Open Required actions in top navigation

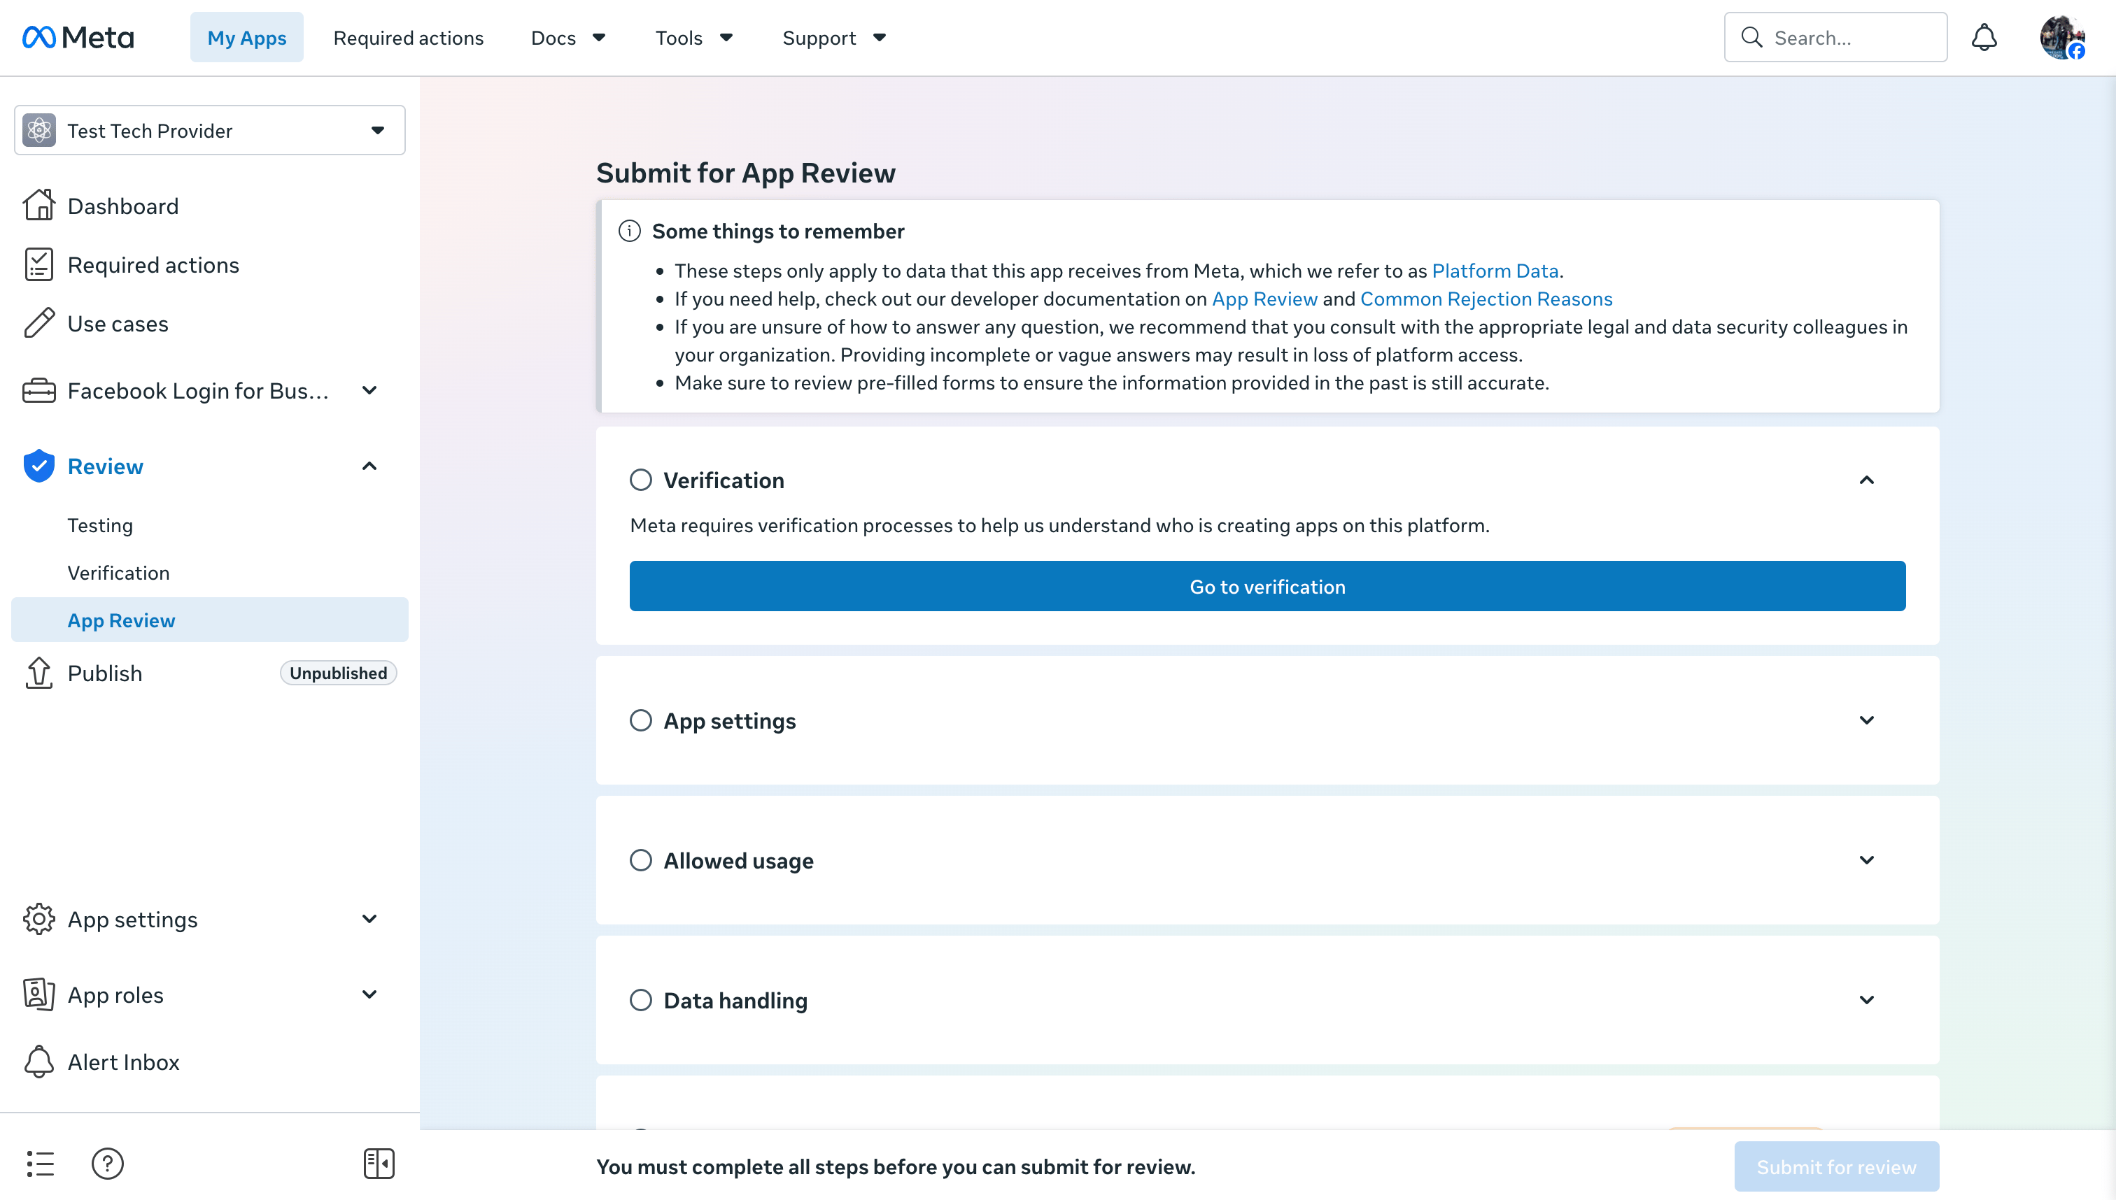tap(408, 38)
